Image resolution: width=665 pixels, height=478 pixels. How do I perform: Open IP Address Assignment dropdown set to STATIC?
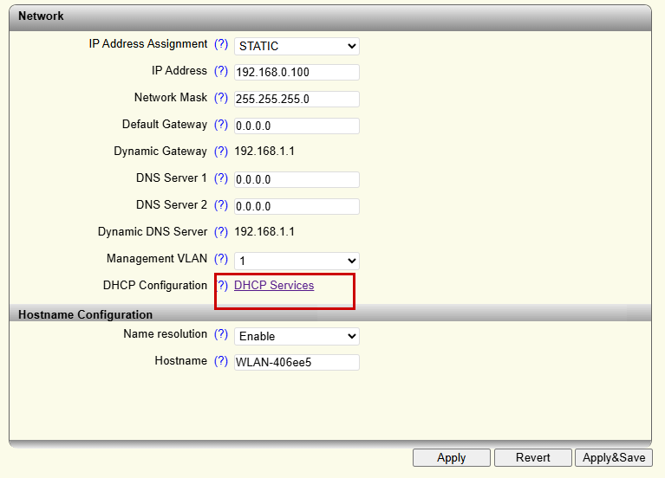pos(297,46)
